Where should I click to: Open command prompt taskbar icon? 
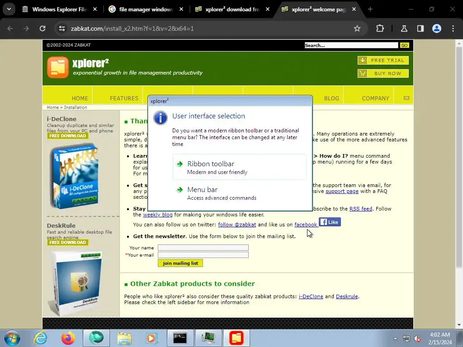(180, 338)
